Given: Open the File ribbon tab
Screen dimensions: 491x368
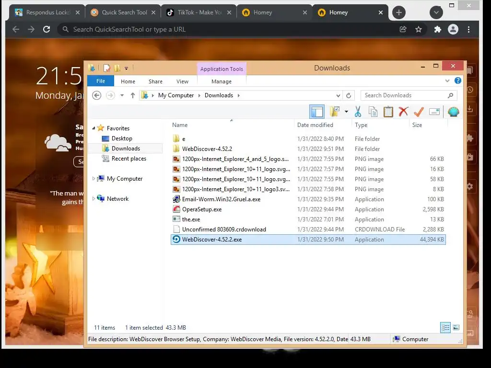Looking at the screenshot, I should [x=101, y=80].
